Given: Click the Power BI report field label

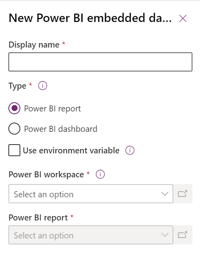Looking at the screenshot, I should pyautogui.click(x=38, y=218).
